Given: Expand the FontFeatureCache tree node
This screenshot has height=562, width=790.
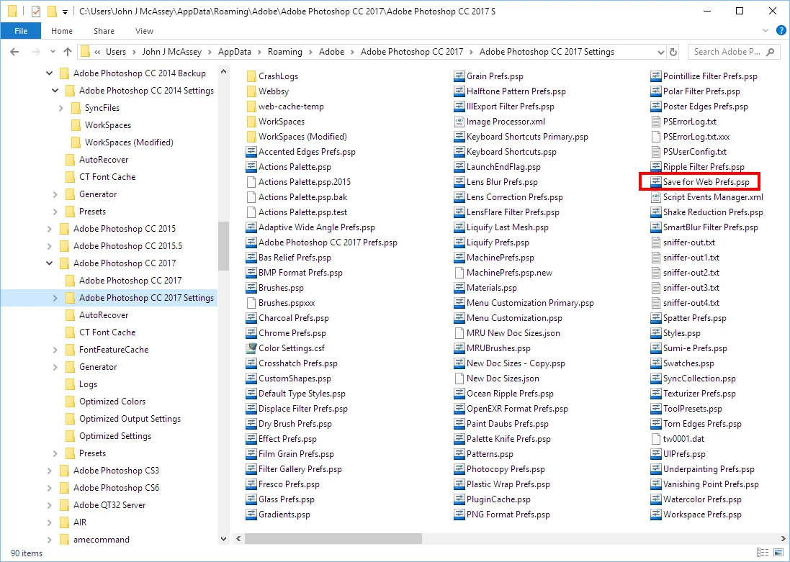Looking at the screenshot, I should pos(55,350).
